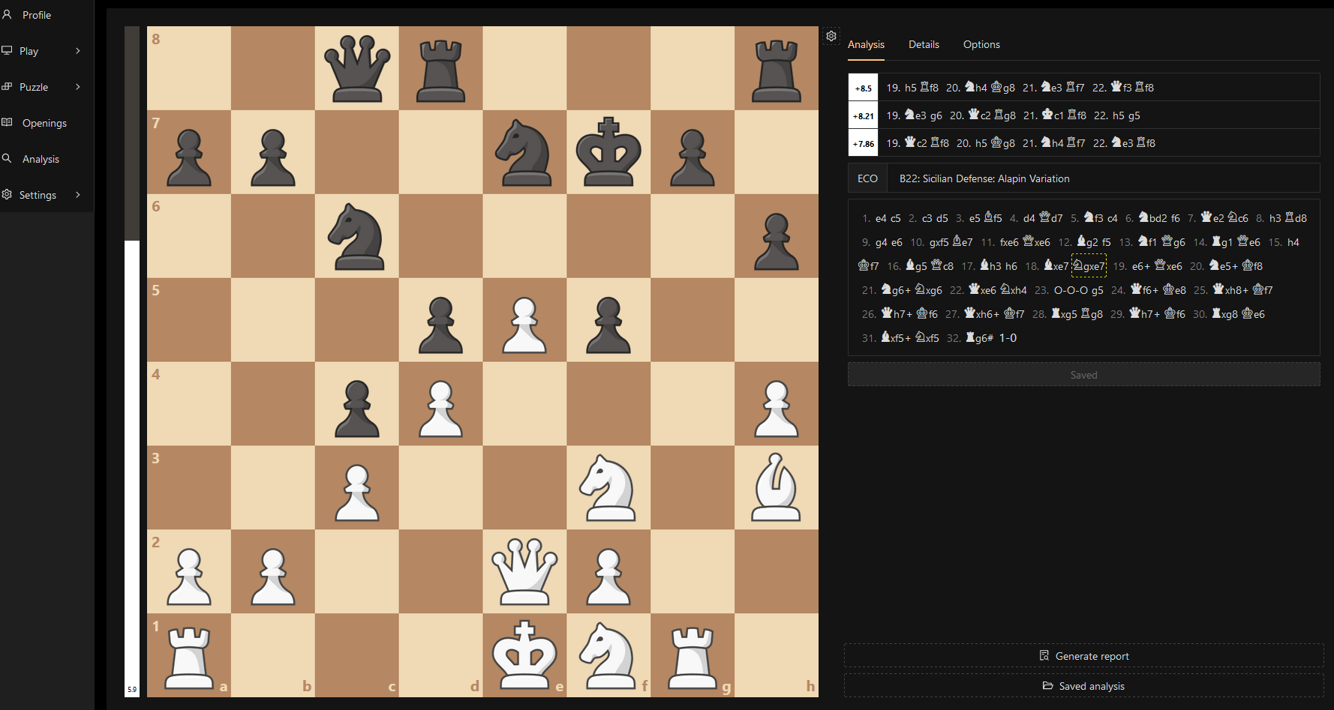
Task: Select the white rook on a1
Action: tap(189, 657)
